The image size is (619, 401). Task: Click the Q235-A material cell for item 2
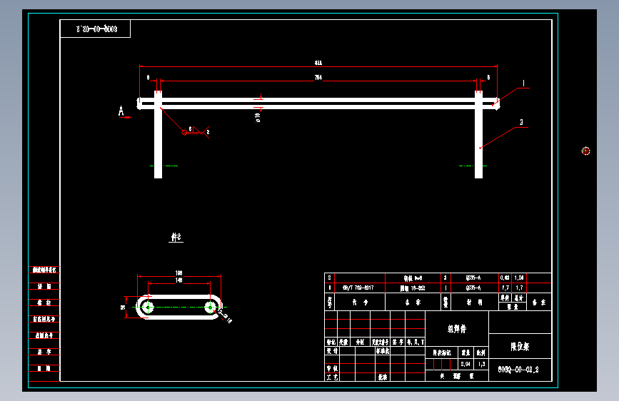tap(475, 278)
